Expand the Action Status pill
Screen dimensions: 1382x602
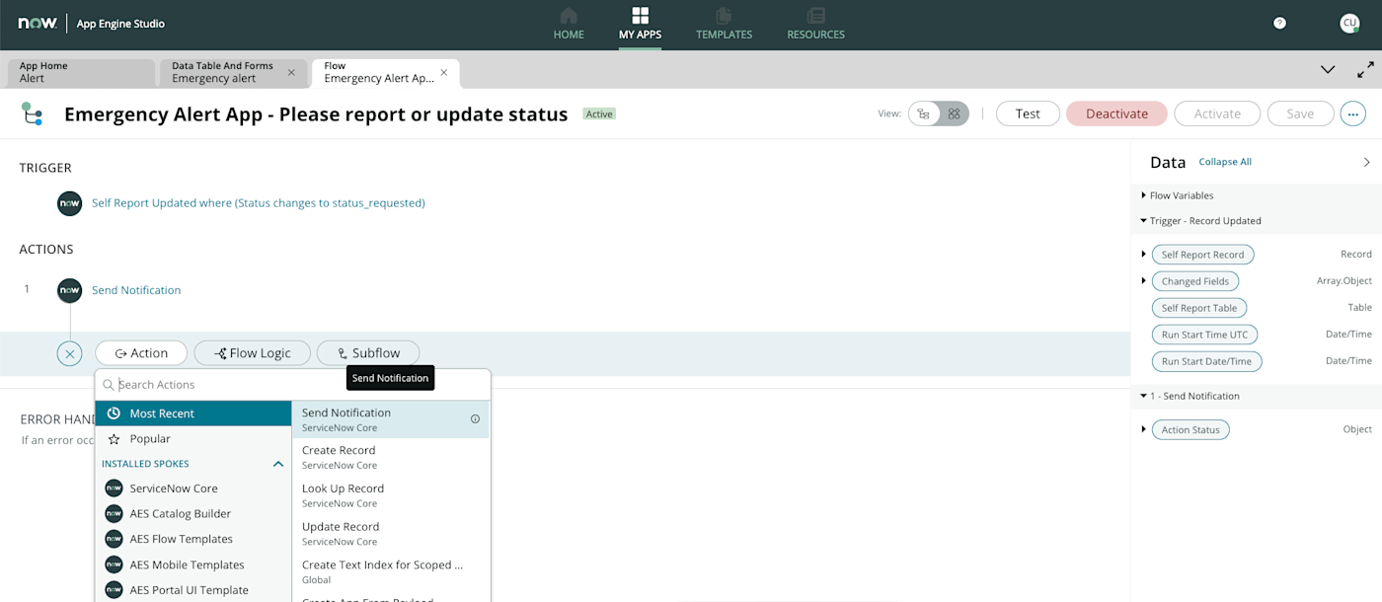point(1144,429)
